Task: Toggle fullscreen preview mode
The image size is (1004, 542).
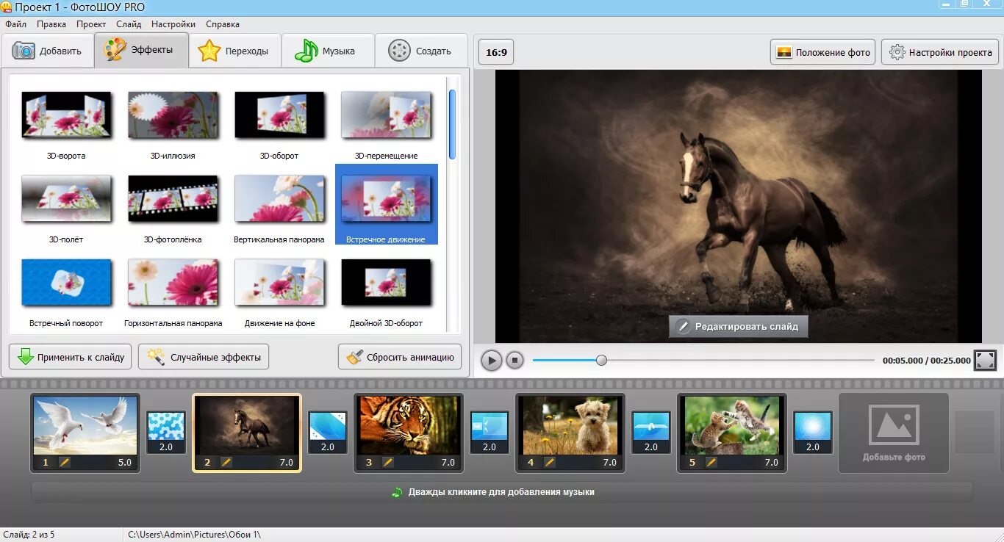Action: pos(985,360)
